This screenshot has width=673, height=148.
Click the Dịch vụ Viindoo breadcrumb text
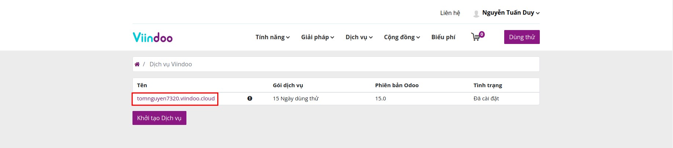point(171,64)
